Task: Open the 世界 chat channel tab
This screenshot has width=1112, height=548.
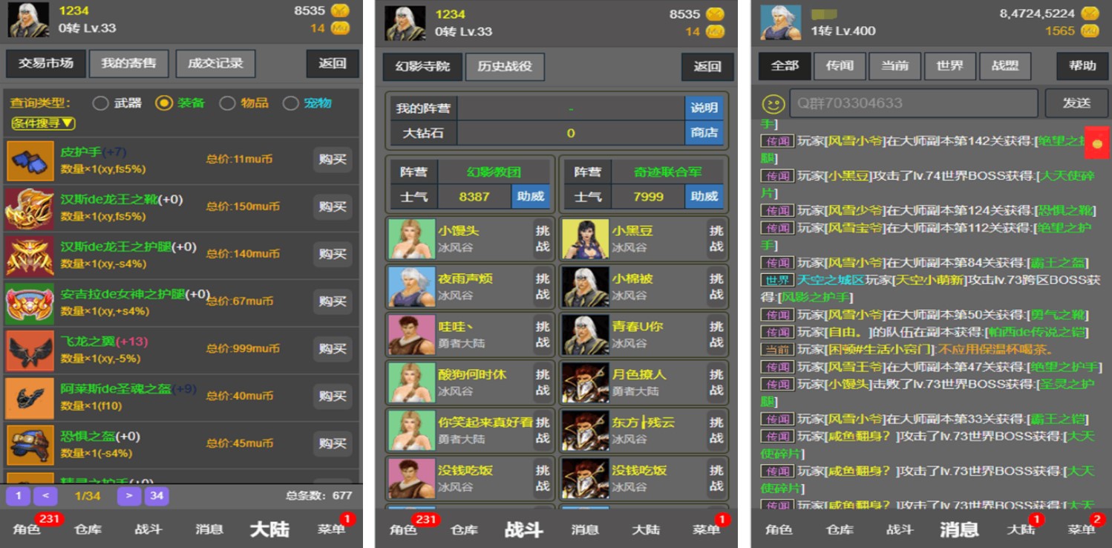Action: pyautogui.click(x=949, y=66)
